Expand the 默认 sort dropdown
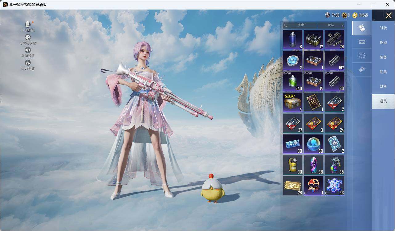This screenshot has width=395, height=231. pos(331,25)
